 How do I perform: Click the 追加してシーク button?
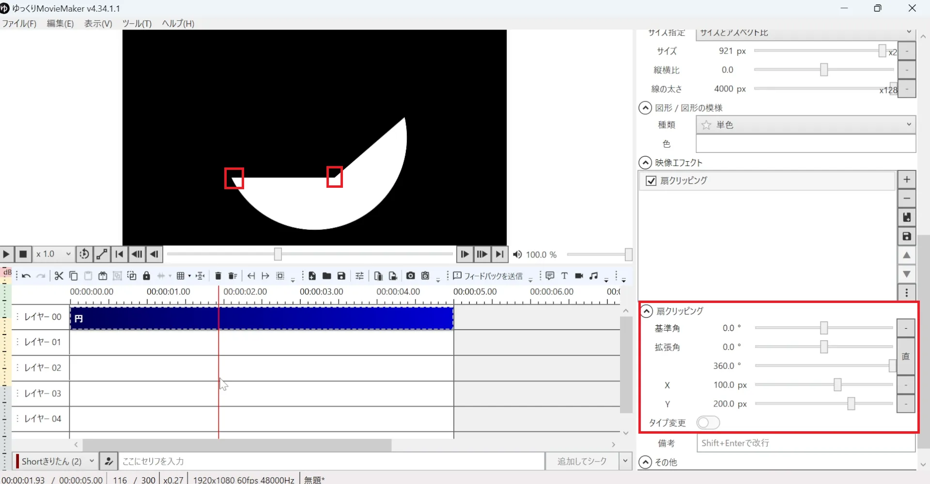pyautogui.click(x=582, y=461)
